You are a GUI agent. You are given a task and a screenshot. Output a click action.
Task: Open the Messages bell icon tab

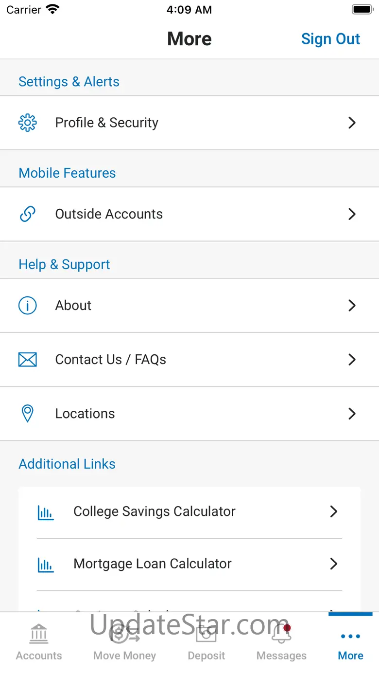tap(281, 633)
